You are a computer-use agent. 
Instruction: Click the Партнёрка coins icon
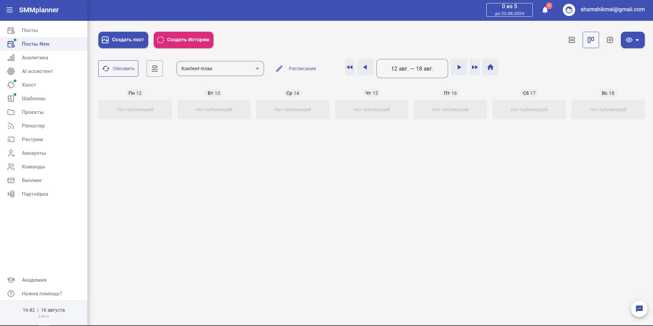(11, 194)
